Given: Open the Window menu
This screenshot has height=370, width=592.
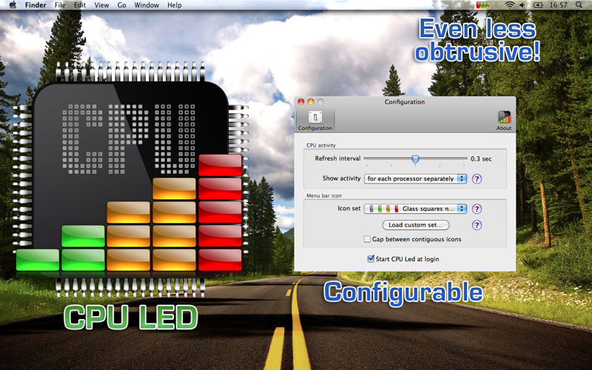Looking at the screenshot, I should [147, 5].
